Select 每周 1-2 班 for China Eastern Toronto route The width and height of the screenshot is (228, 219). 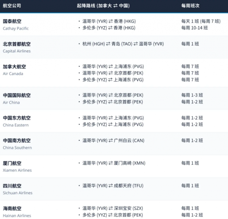pos(192,124)
